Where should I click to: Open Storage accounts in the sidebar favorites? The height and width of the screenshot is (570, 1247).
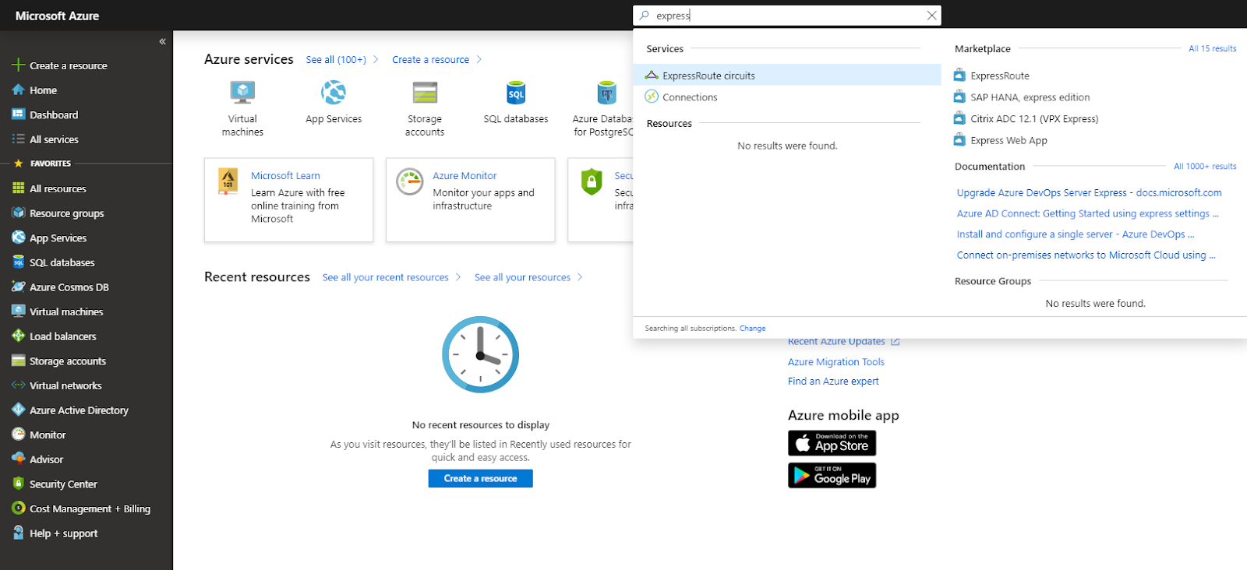click(x=68, y=361)
